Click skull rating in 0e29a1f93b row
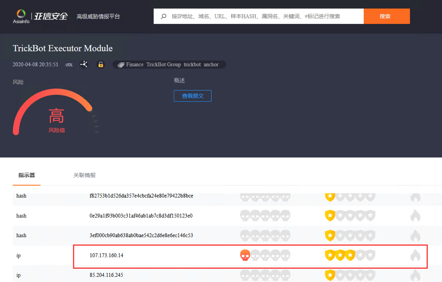The width and height of the screenshot is (442, 282). (x=266, y=216)
